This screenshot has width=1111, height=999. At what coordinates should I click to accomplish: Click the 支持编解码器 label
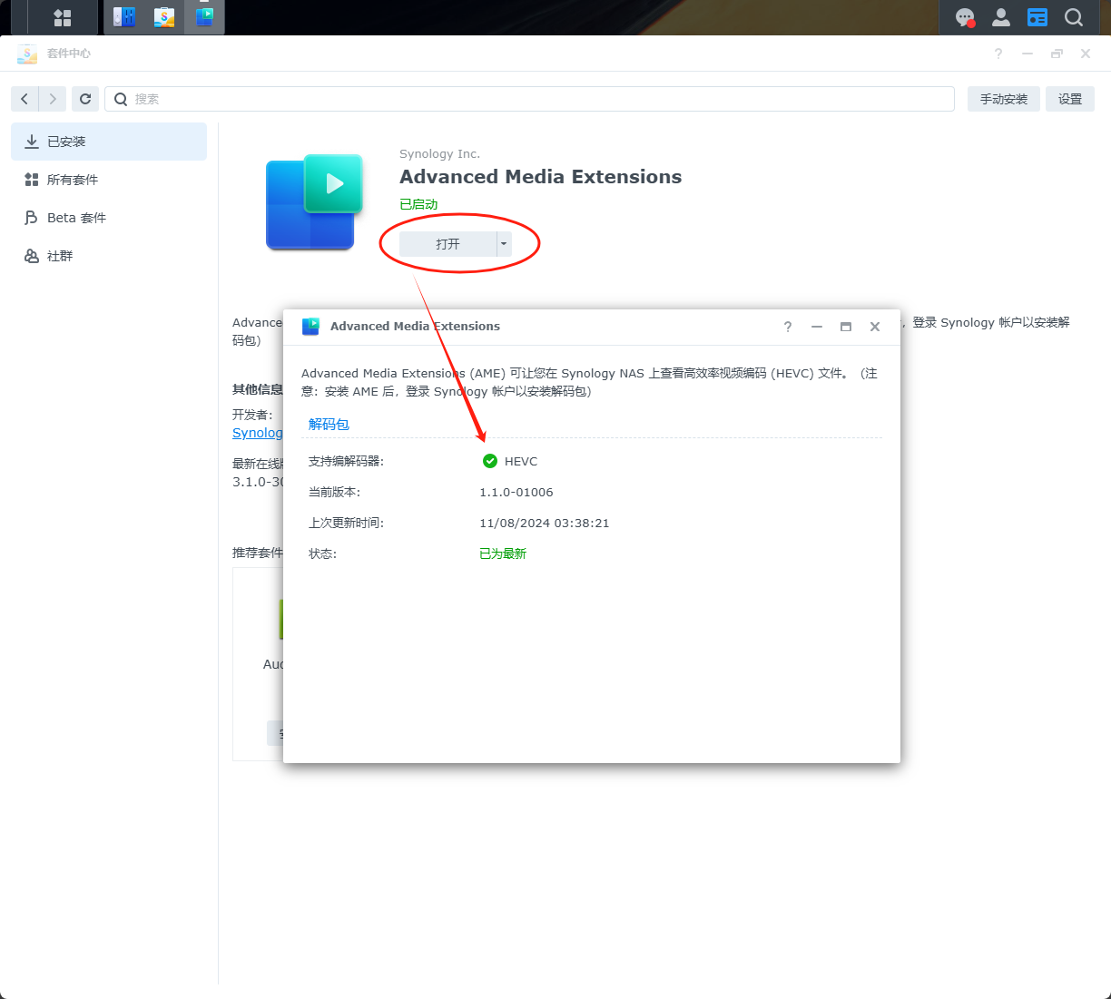point(346,461)
